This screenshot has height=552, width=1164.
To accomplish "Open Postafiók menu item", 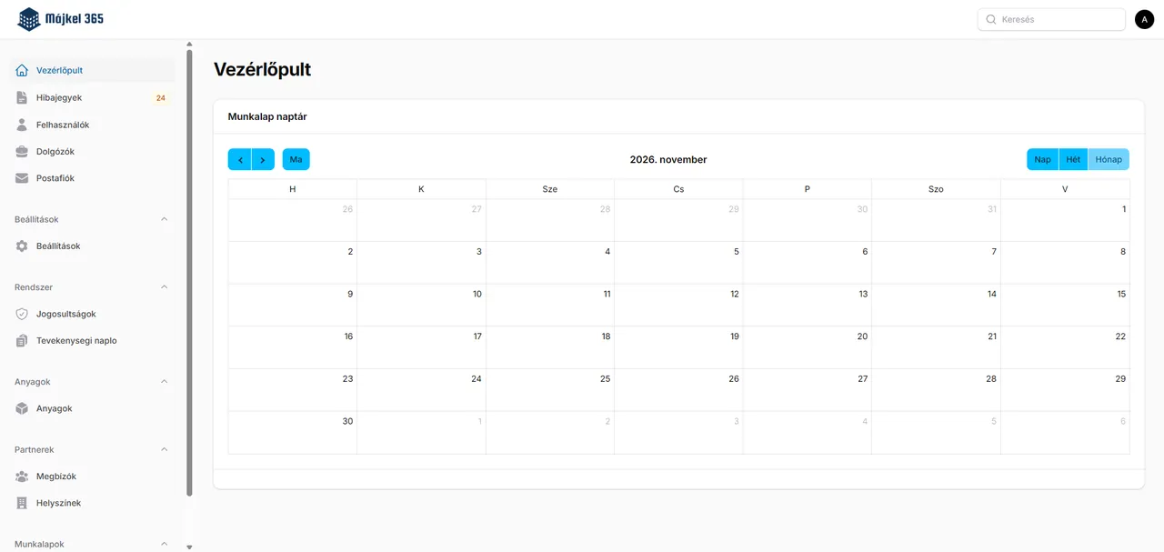I will coord(91,178).
